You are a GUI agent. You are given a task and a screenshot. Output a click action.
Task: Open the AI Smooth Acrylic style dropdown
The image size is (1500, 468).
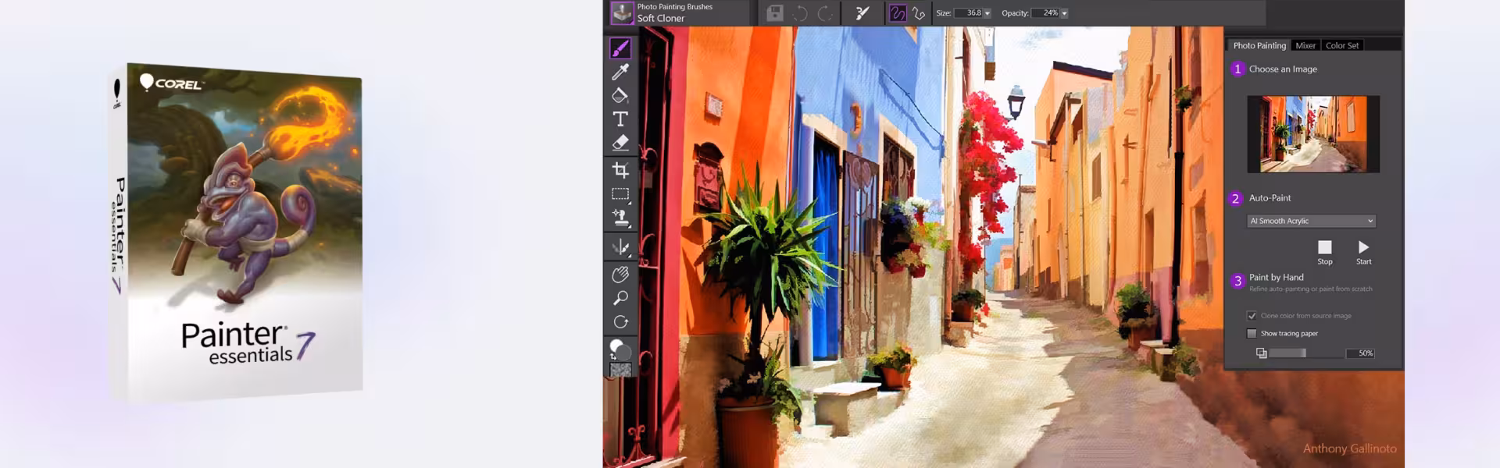[1311, 221]
